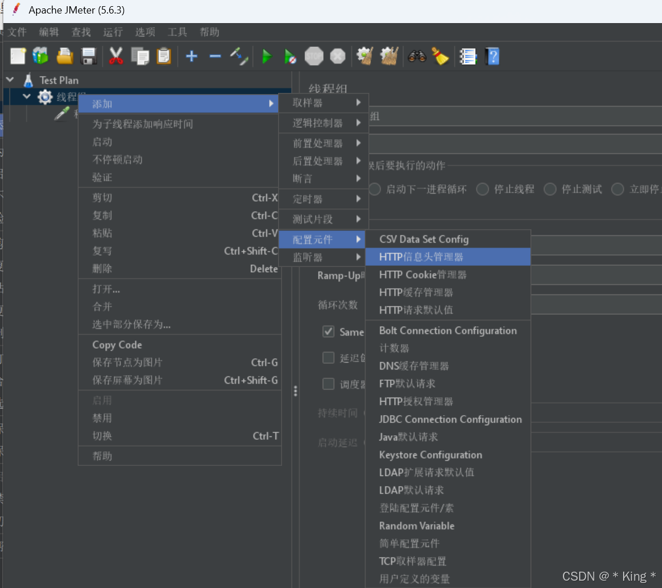Select the Test Plan flask icon
The height and width of the screenshot is (588, 662).
coord(28,80)
